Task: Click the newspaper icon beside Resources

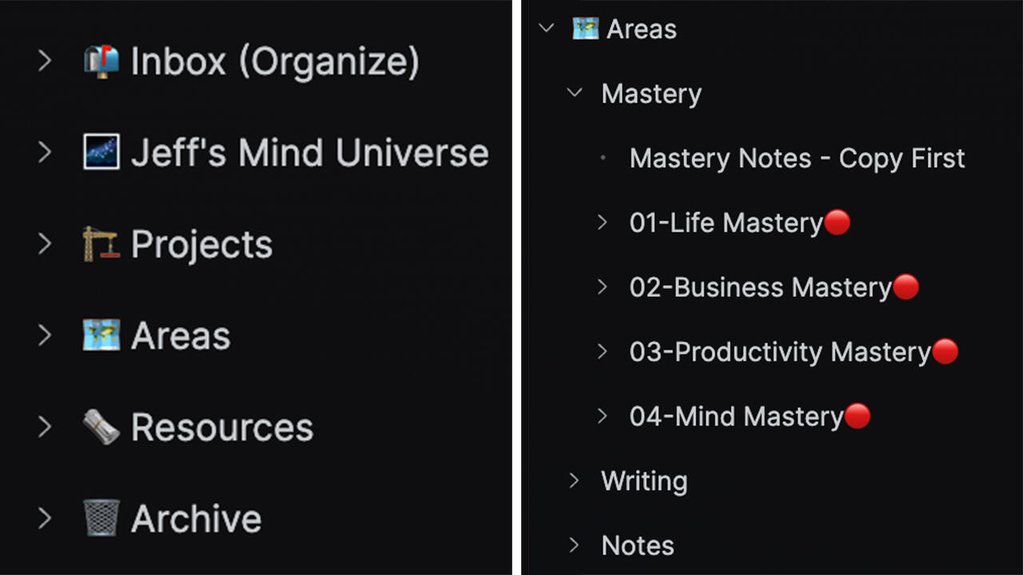Action: tap(102, 426)
